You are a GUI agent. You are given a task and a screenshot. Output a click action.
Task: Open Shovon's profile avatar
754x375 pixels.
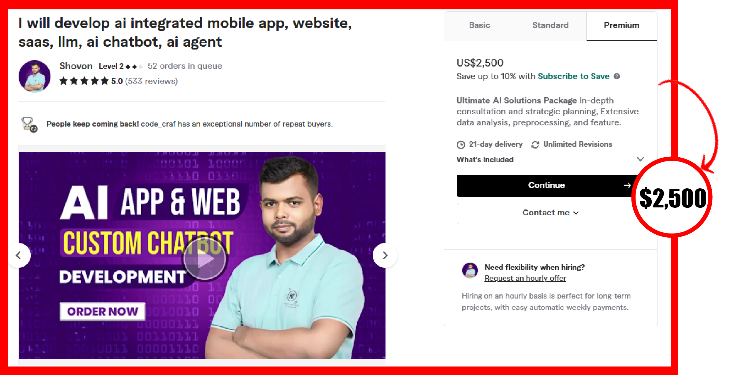35,76
